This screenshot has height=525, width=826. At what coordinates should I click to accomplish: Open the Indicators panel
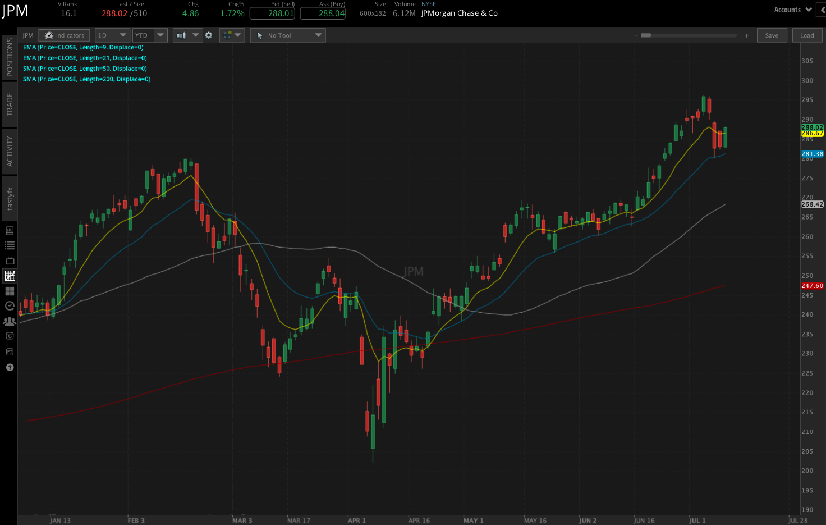coord(65,35)
